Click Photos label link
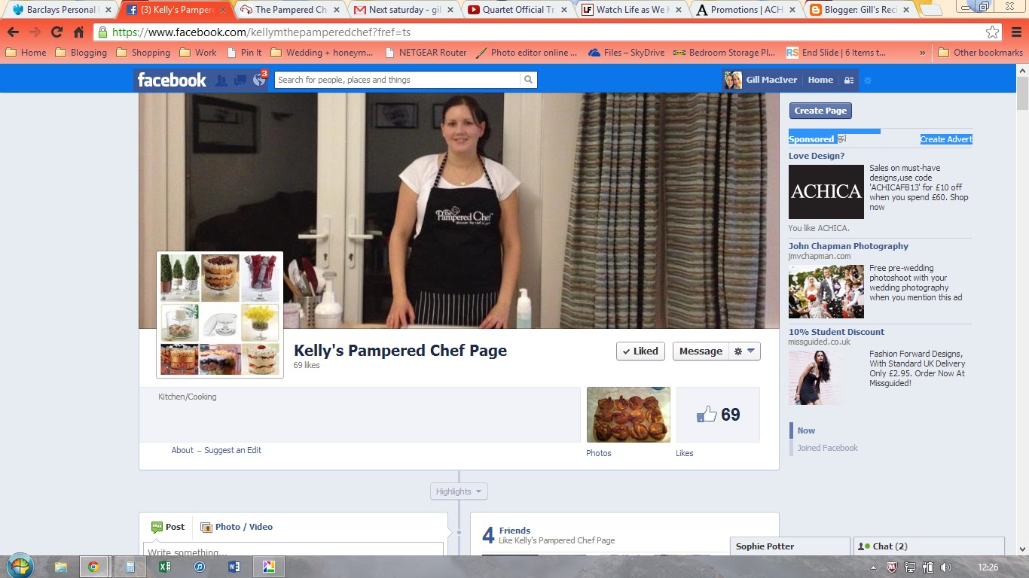The height and width of the screenshot is (578, 1029). (x=599, y=453)
